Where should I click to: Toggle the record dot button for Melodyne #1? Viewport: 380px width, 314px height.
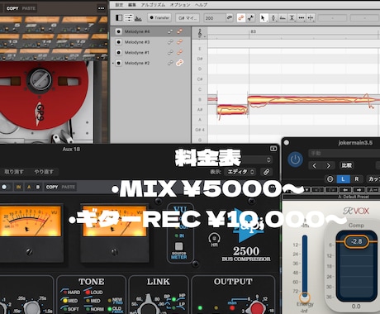[x=119, y=53]
